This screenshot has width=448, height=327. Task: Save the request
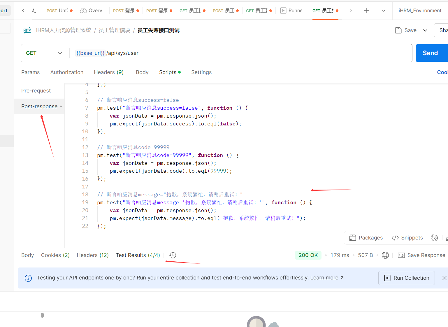point(406,30)
